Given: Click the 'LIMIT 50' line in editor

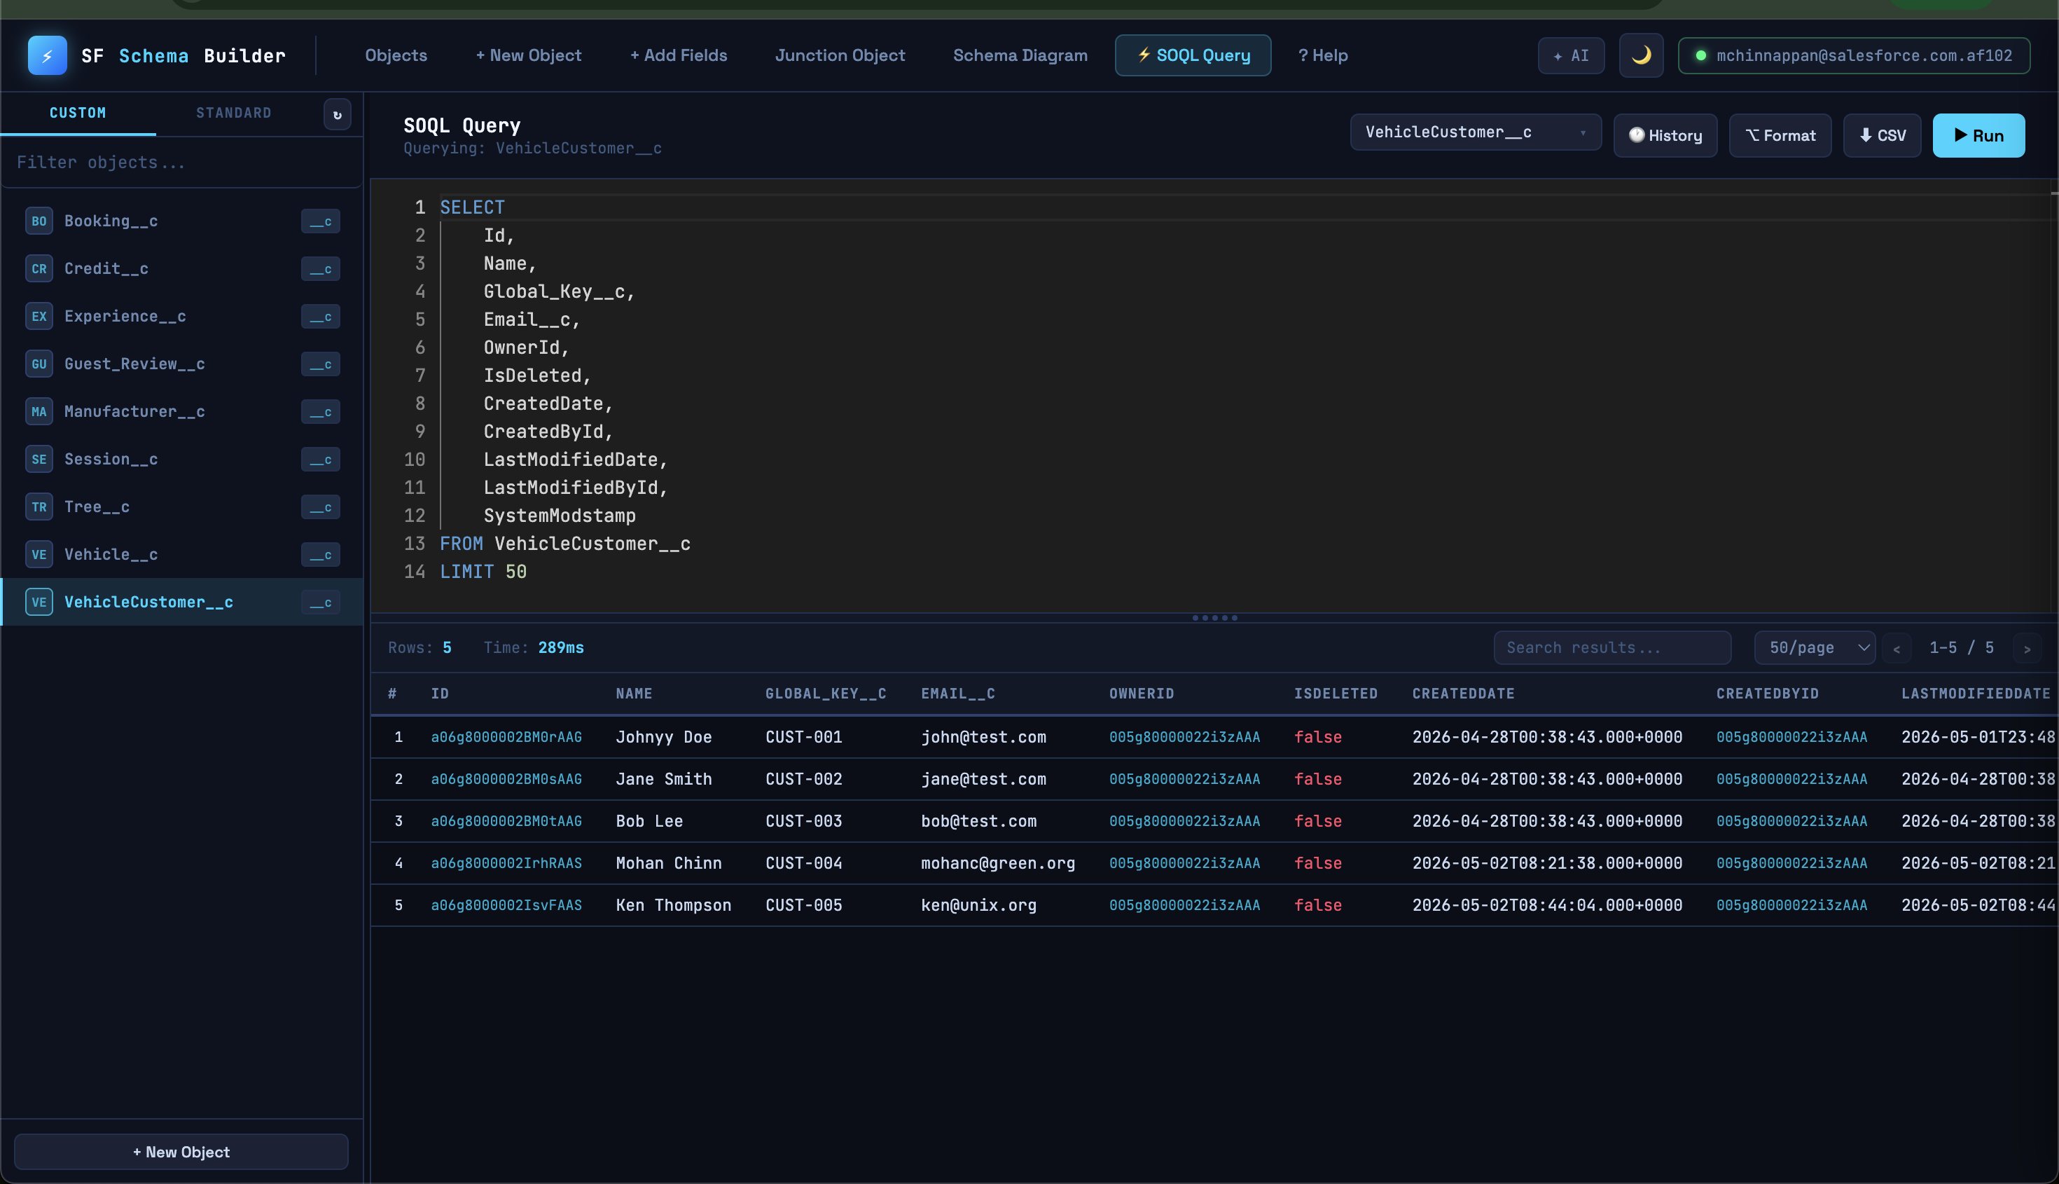Looking at the screenshot, I should [x=483, y=572].
